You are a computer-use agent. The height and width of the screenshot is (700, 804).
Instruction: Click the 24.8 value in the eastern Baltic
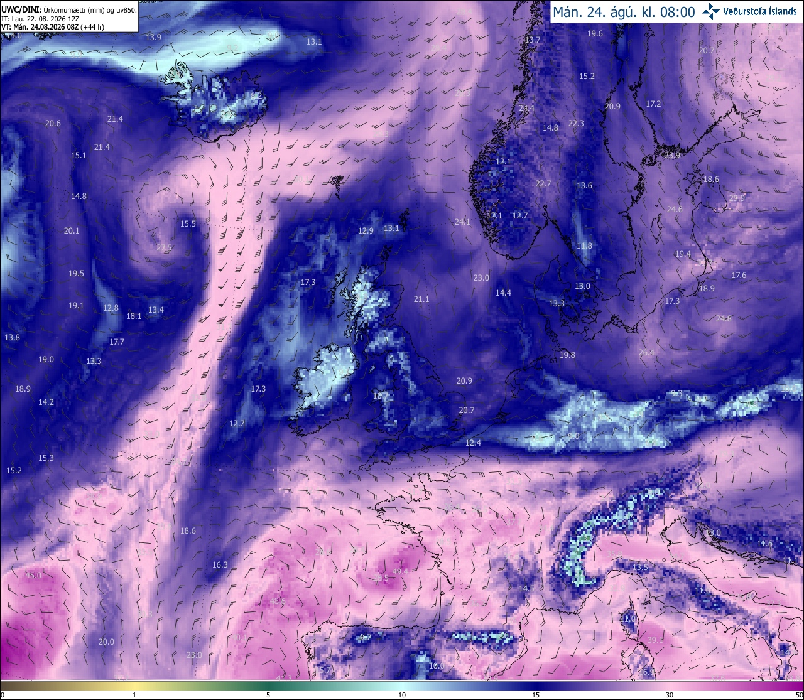724,319
